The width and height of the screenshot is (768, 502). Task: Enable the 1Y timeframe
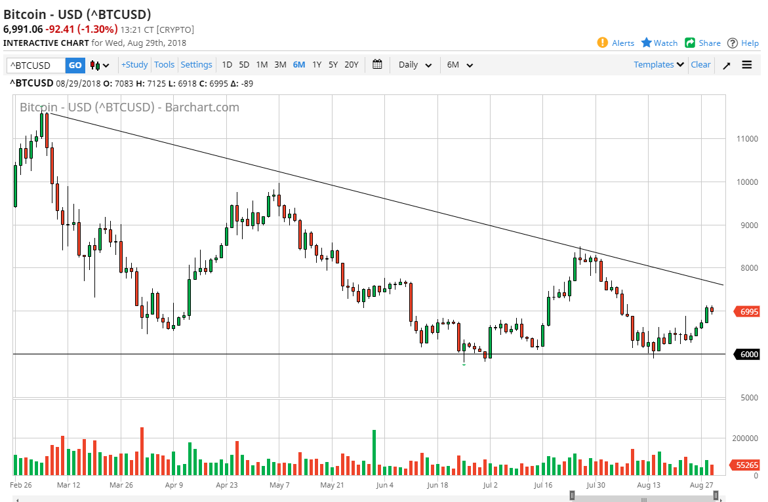point(317,65)
